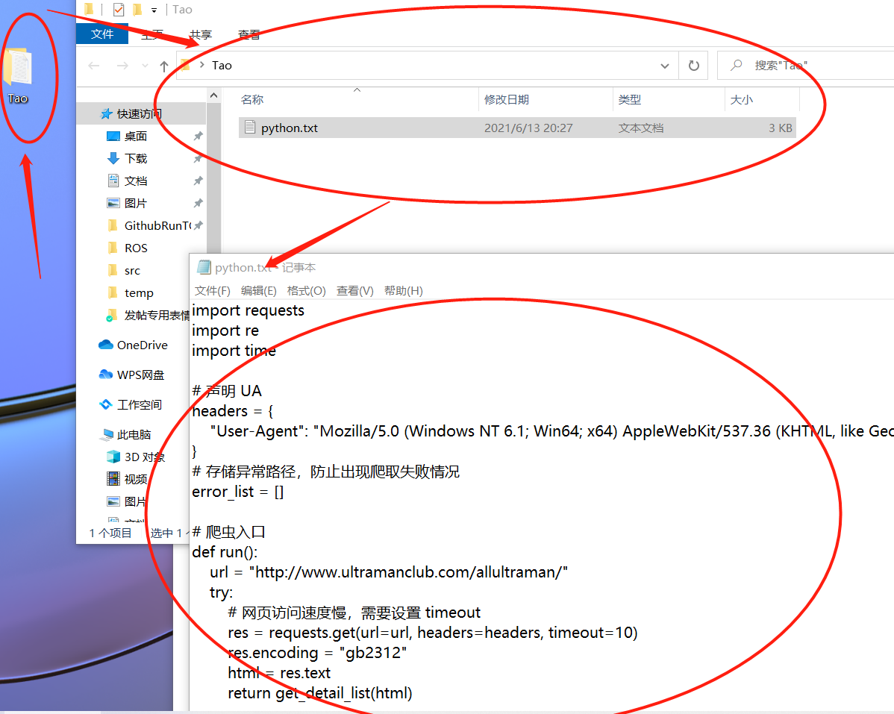Click the Quick Access star icon
This screenshot has height=714, width=894.
pos(106,114)
